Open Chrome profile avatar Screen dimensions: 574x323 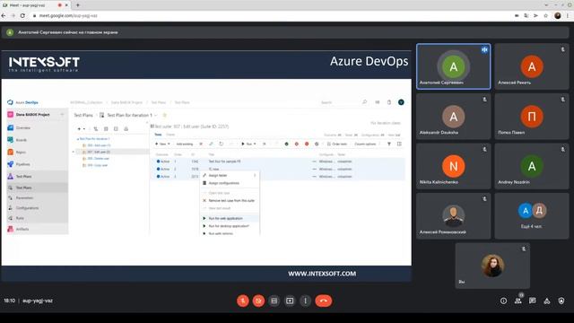point(558,16)
